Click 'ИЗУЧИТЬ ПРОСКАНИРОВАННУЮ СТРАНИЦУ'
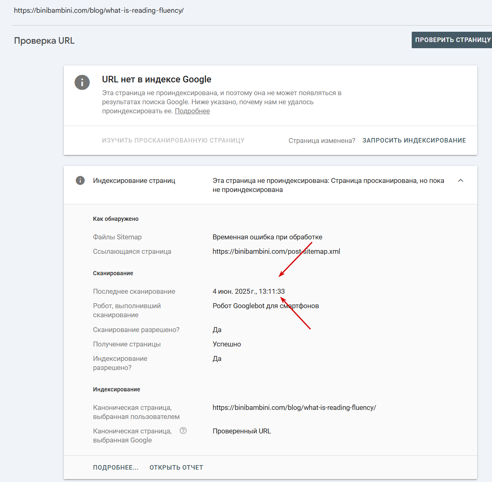492x482 pixels. [x=173, y=140]
